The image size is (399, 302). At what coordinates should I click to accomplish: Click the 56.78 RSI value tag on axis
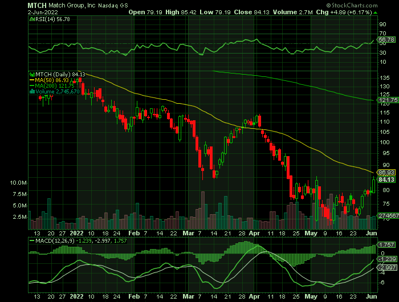386,40
